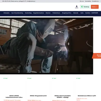
Task: Open the Svets category
Action: [x=82, y=13]
